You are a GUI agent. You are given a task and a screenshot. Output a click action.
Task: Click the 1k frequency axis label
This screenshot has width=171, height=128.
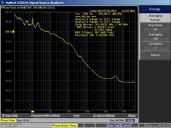coord(50,112)
